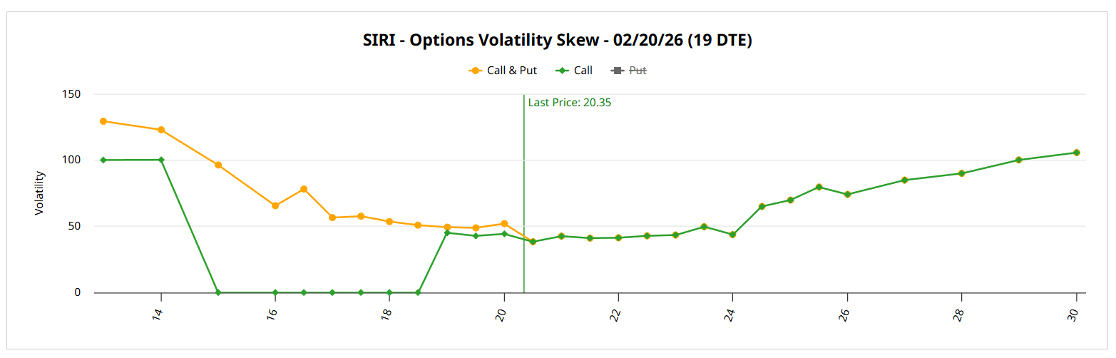Select the green Call point at strike 19

[x=447, y=232]
